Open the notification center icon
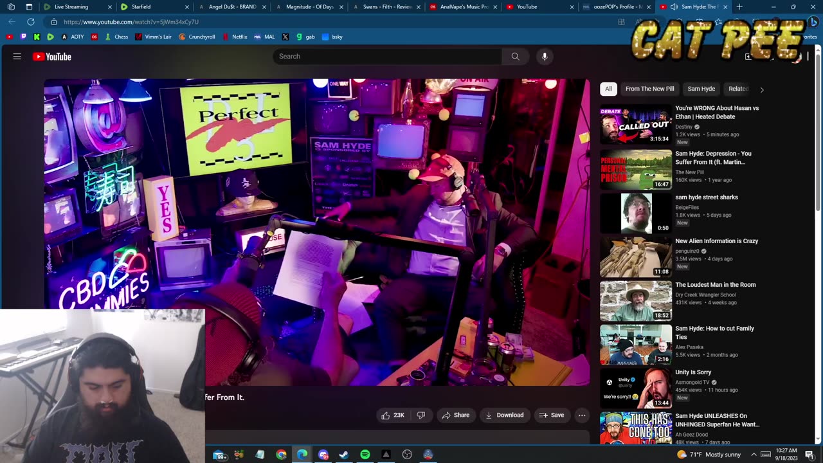The width and height of the screenshot is (823, 463). tap(809, 455)
